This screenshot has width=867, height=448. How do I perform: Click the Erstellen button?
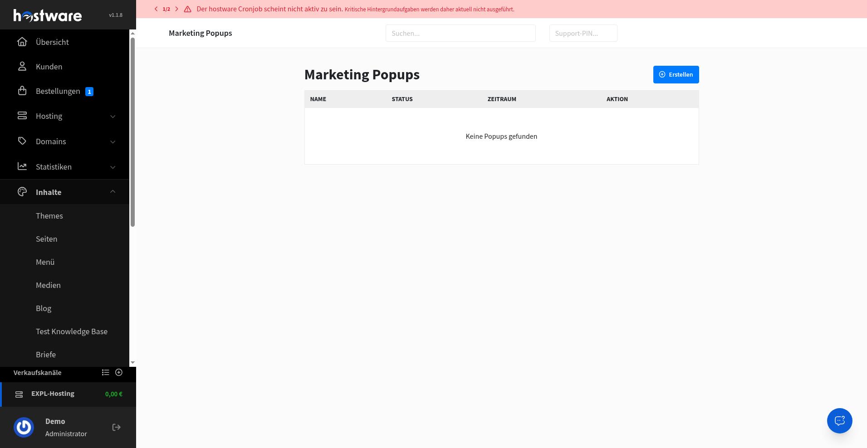(676, 74)
